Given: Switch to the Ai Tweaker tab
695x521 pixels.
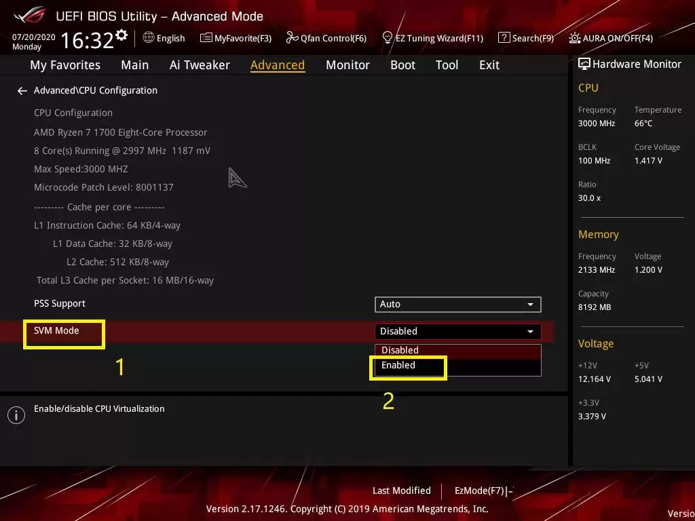Looking at the screenshot, I should point(200,64).
